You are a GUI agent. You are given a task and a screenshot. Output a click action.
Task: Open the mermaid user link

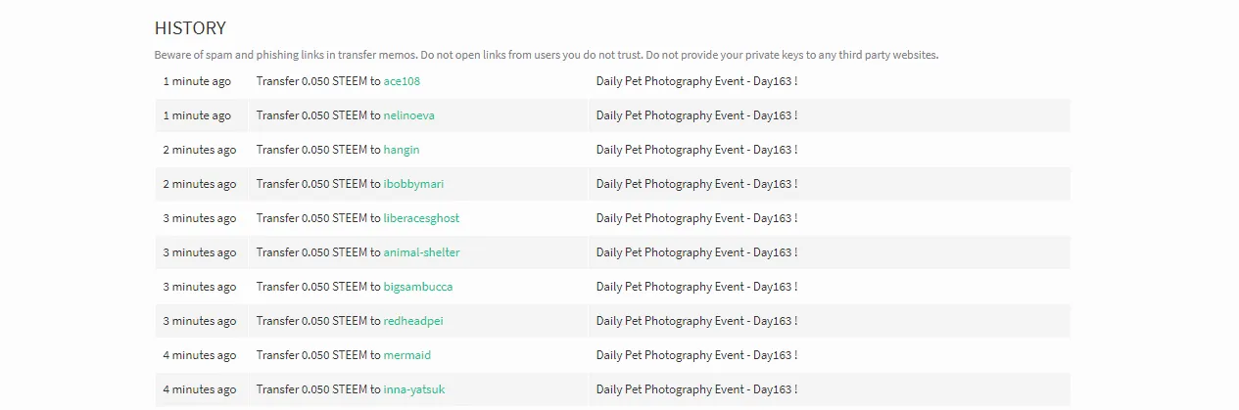tap(407, 355)
